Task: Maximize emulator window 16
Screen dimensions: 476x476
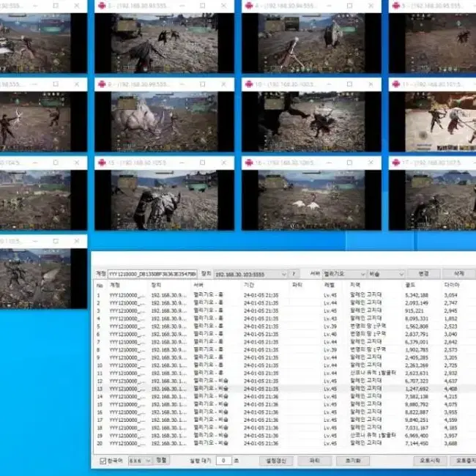Action: (349, 163)
